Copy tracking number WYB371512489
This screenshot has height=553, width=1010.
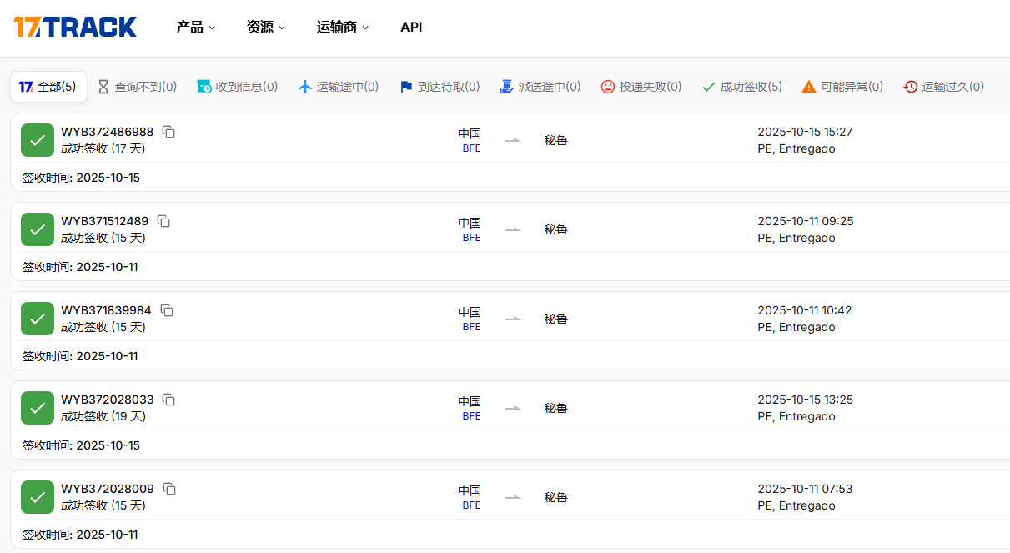point(163,221)
